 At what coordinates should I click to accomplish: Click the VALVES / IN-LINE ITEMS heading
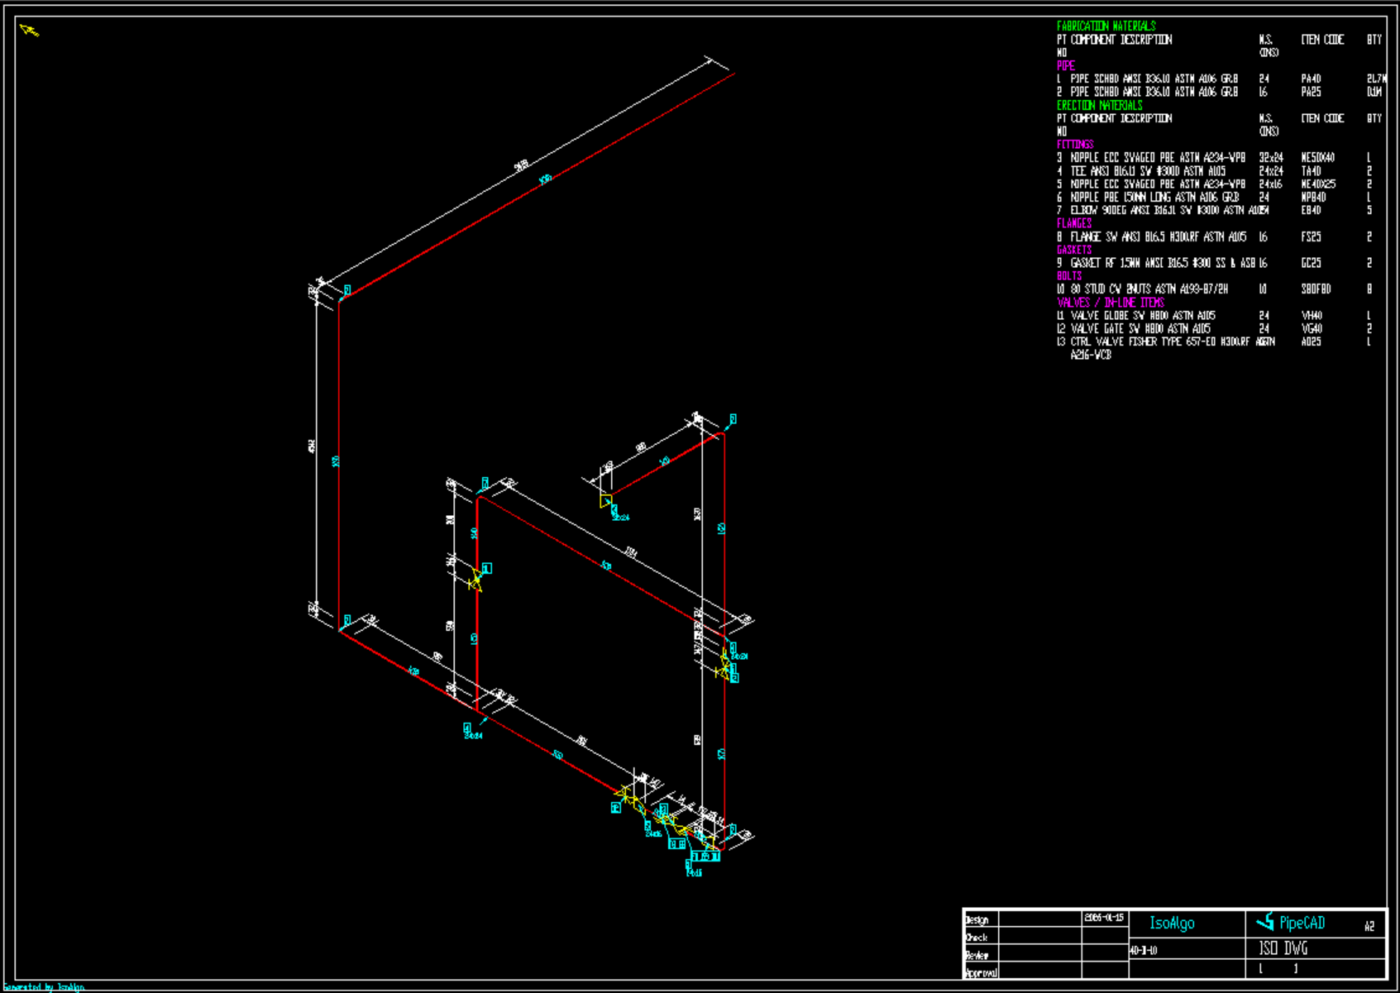click(x=1111, y=303)
